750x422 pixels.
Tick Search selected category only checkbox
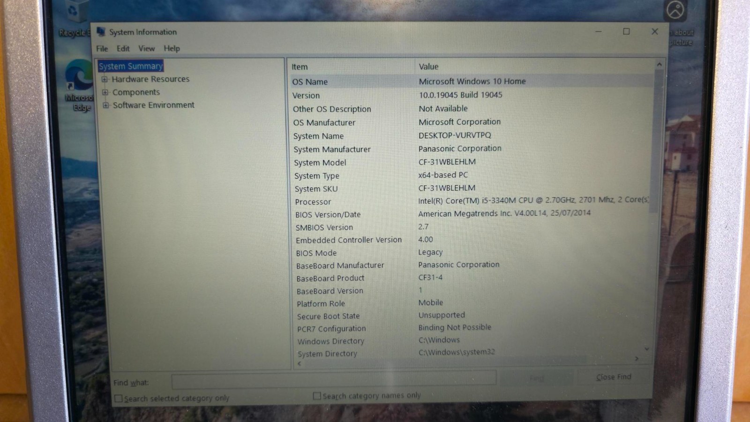pos(119,399)
